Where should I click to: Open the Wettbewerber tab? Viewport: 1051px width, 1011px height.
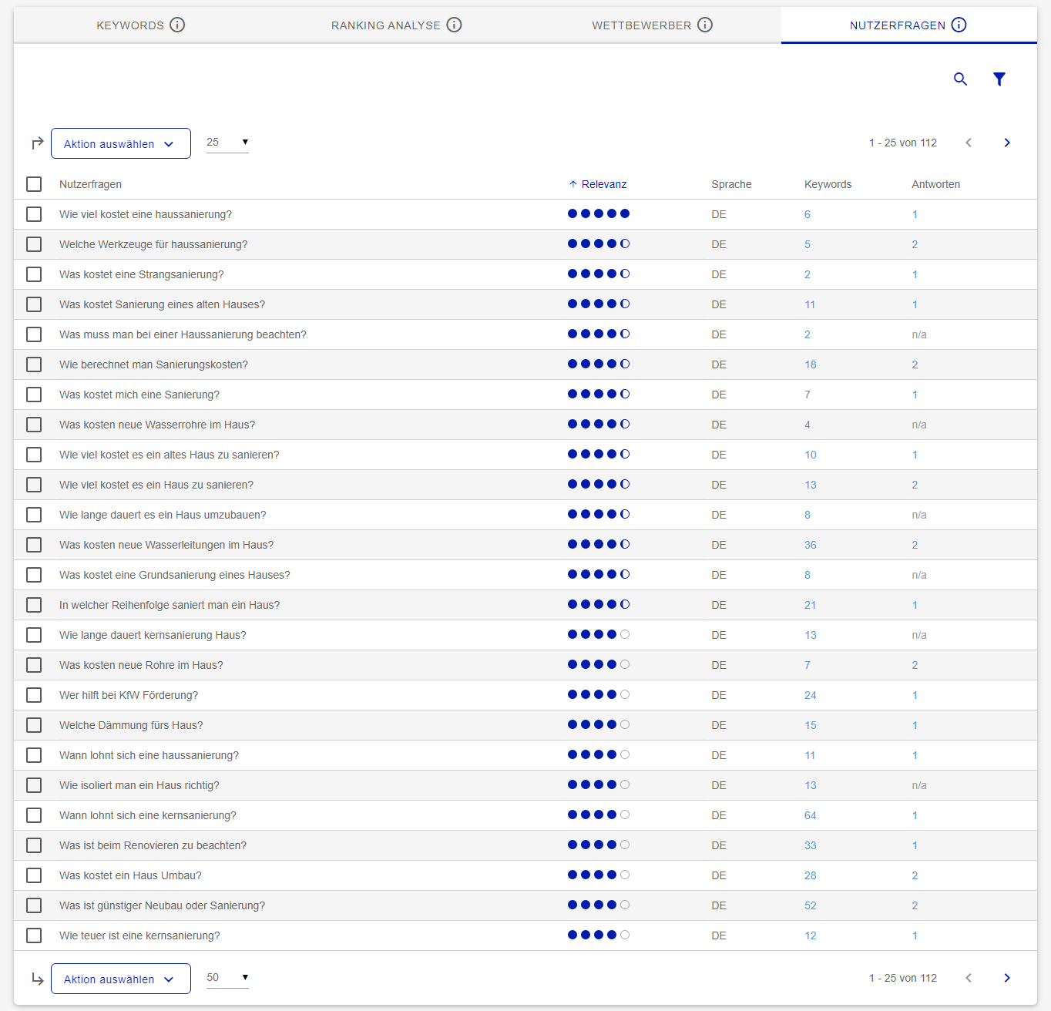pos(652,25)
